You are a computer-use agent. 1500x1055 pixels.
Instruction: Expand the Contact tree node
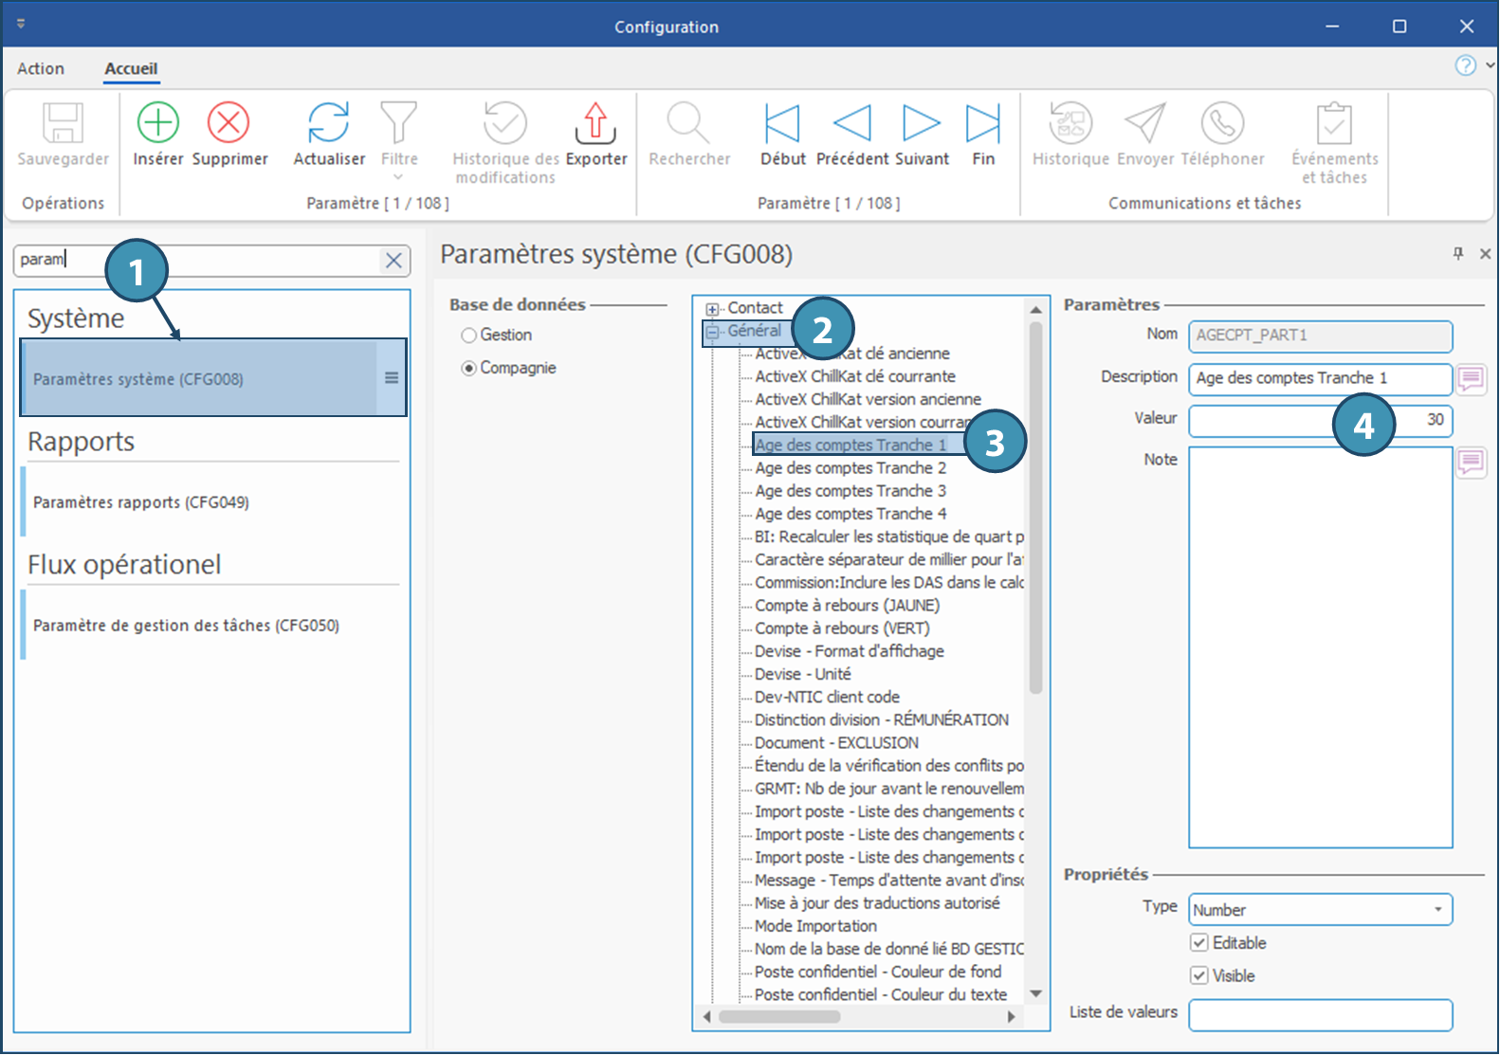pyautogui.click(x=712, y=309)
